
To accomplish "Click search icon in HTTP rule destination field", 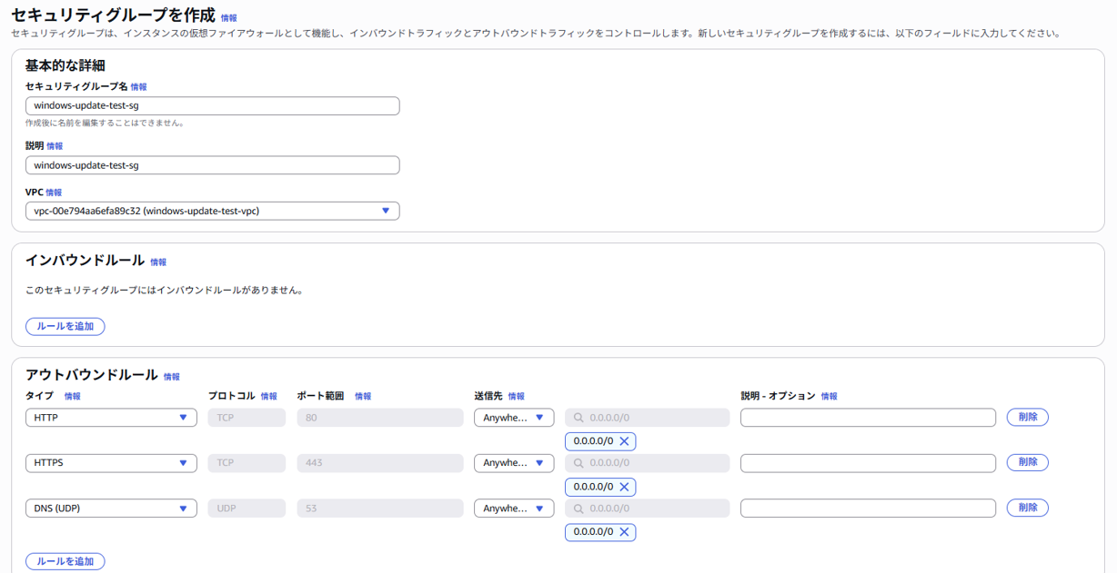I will tap(579, 418).
